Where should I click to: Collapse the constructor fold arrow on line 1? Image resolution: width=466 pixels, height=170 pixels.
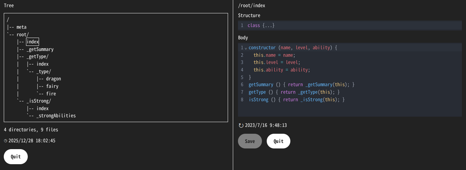pos(245,48)
